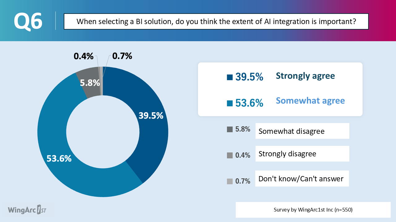Click the Strongly agree dark blue legend square
The height and width of the screenshot is (222, 396).
point(230,77)
